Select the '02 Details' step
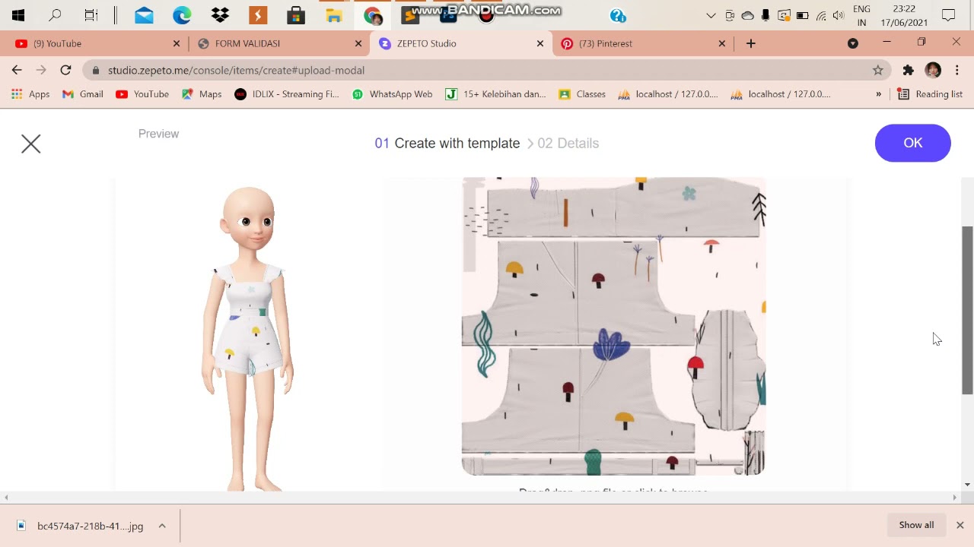The image size is (974, 547). click(x=568, y=143)
